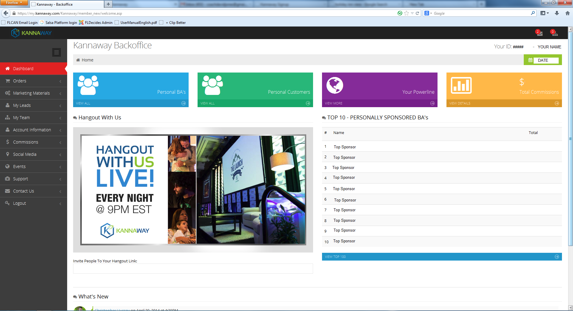The width and height of the screenshot is (573, 311).
Task: Click the Hangout link input field
Action: click(193, 269)
